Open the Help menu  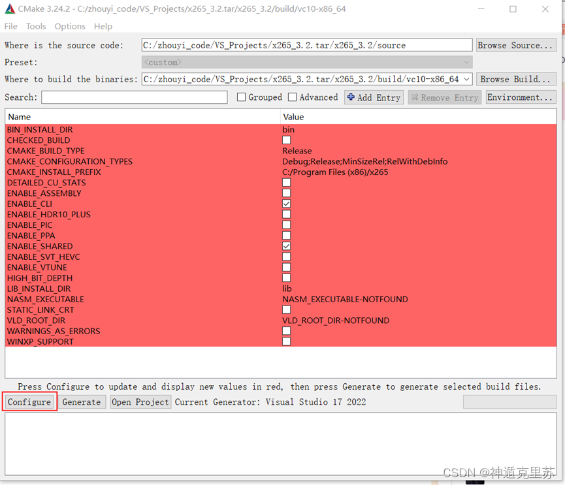coord(103,26)
